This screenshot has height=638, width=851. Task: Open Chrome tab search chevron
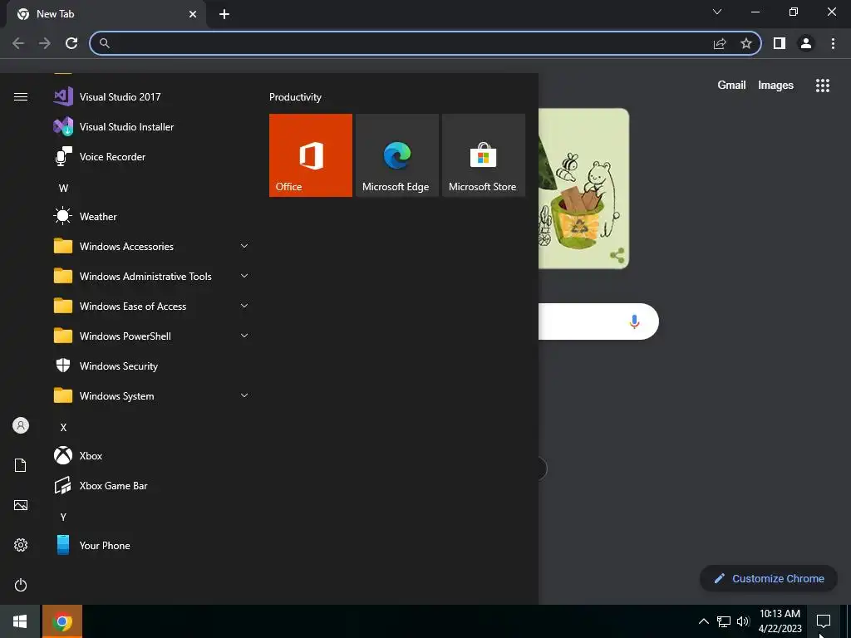coord(717,12)
